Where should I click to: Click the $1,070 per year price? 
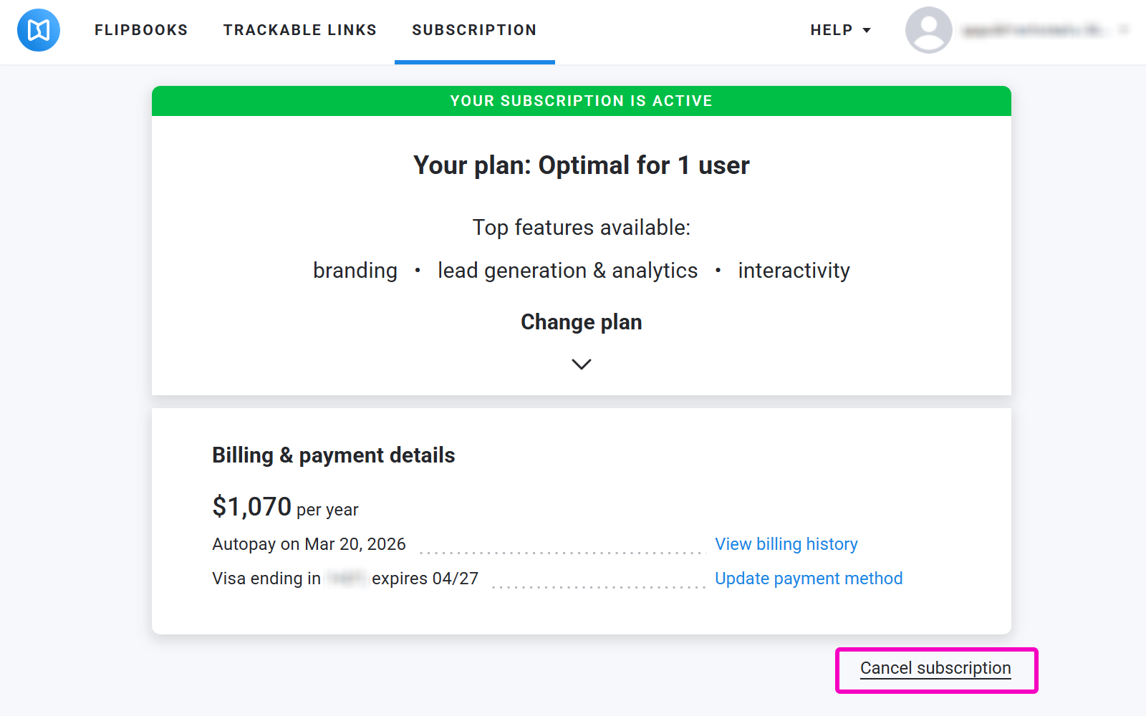pyautogui.click(x=284, y=507)
